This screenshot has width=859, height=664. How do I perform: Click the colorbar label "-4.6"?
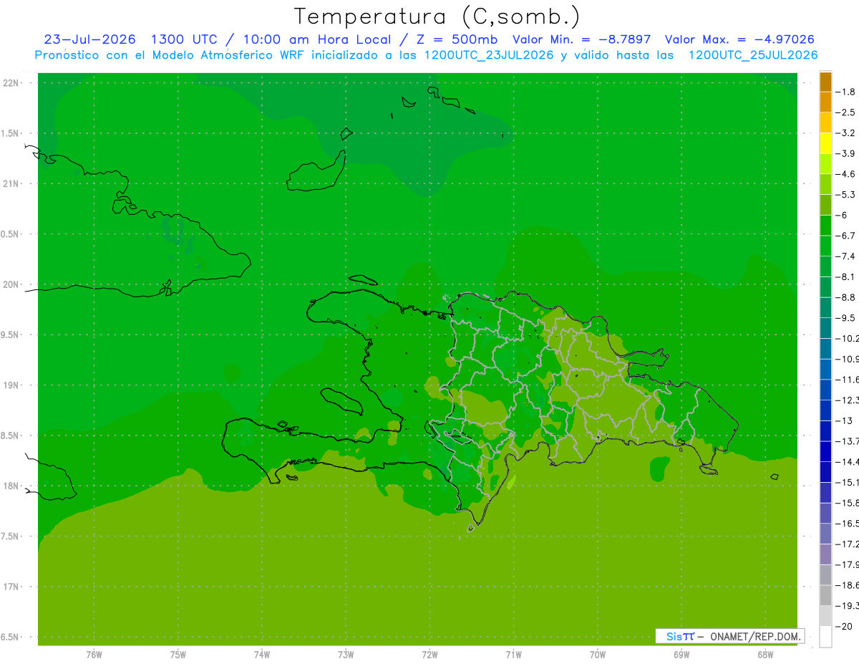[x=845, y=175]
